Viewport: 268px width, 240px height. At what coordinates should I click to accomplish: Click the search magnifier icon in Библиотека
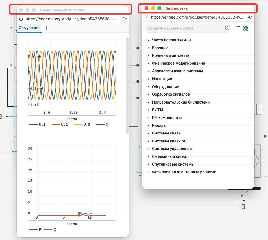tap(227, 28)
